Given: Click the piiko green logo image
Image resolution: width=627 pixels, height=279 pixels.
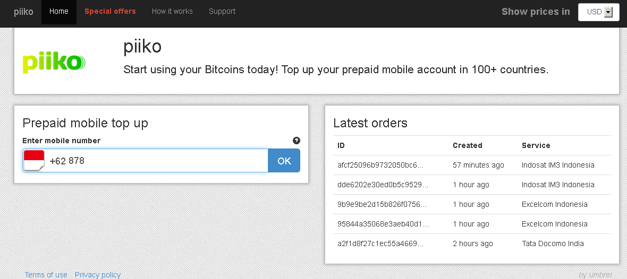Looking at the screenshot, I should click(x=54, y=62).
